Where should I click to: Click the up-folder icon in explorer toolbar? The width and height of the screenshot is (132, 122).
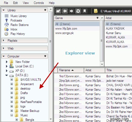pyautogui.click(x=58, y=11)
